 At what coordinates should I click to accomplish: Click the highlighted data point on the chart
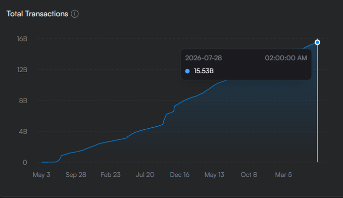317,42
